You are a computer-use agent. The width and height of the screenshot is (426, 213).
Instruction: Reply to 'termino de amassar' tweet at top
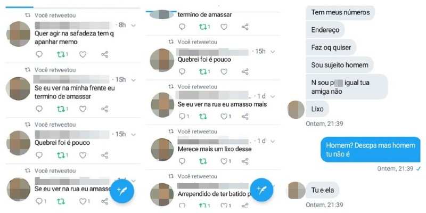point(182,27)
